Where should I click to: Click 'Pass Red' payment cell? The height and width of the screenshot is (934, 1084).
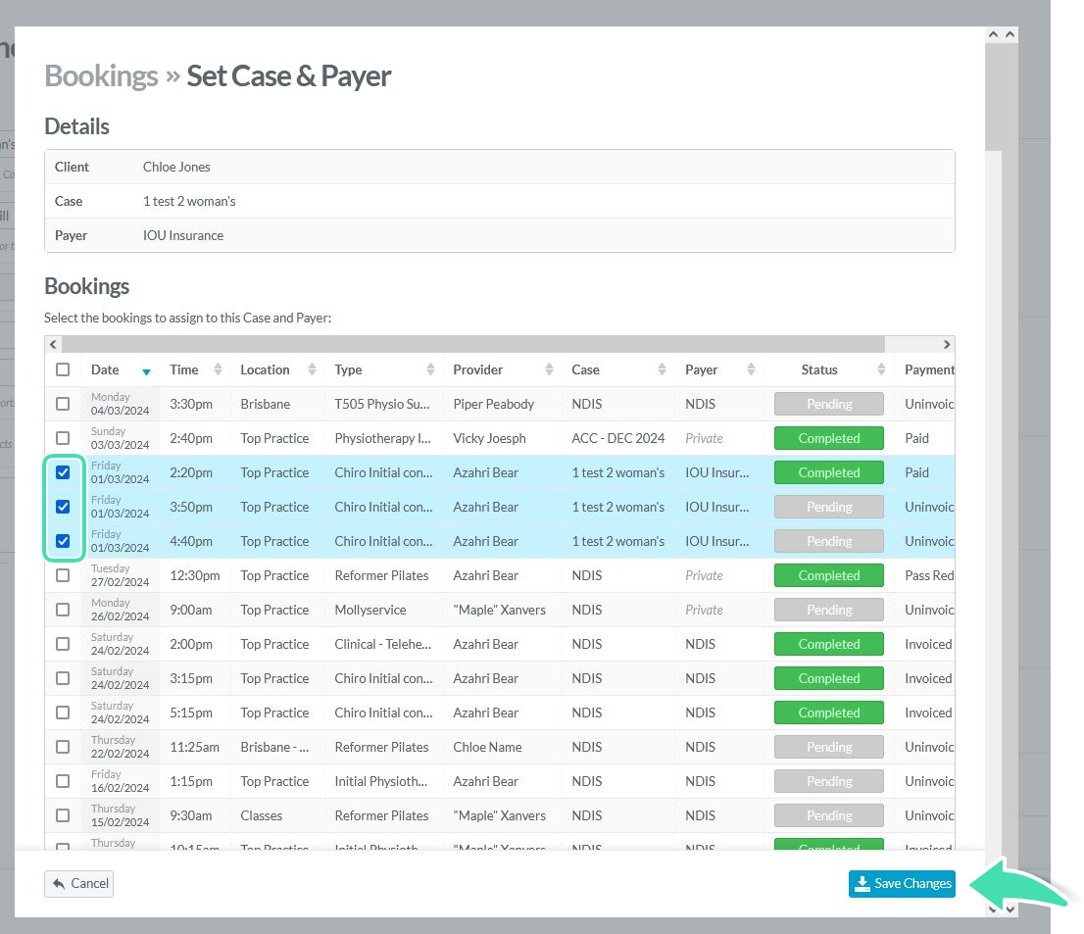[928, 575]
